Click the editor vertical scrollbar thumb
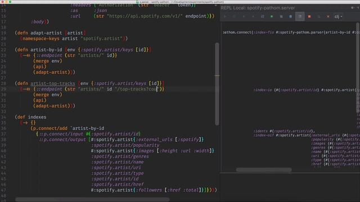360x202 pixels. pyautogui.click(x=217, y=84)
